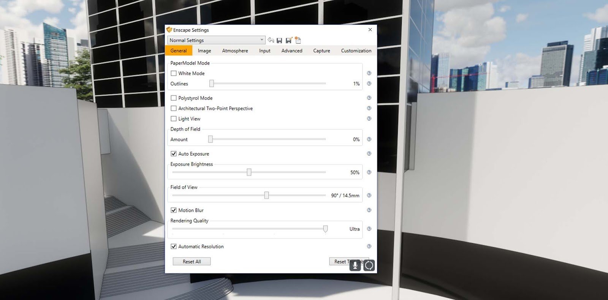Open help icon for Automatic Resolution
Viewport: 608px width, 300px height.
tap(369, 246)
